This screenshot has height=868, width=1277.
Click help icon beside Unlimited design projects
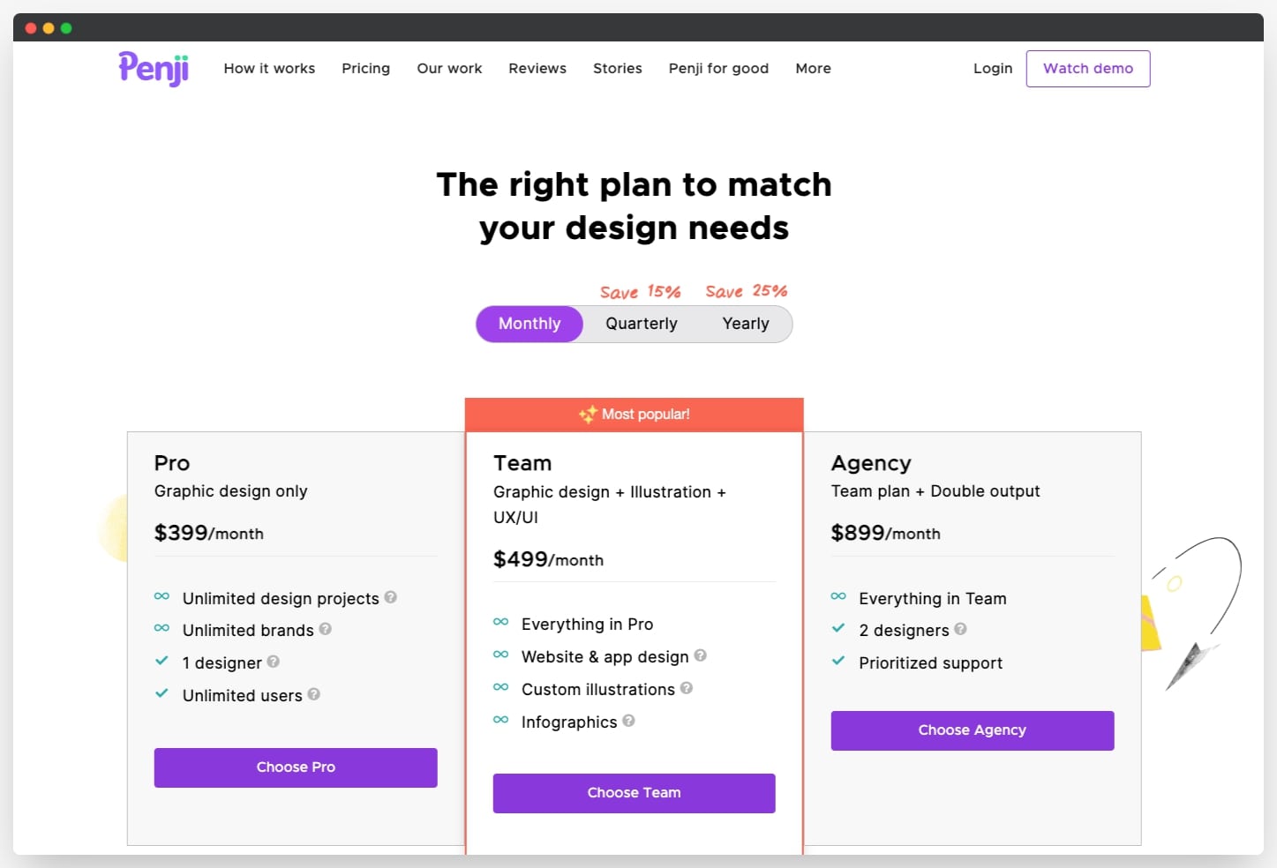[x=390, y=597]
